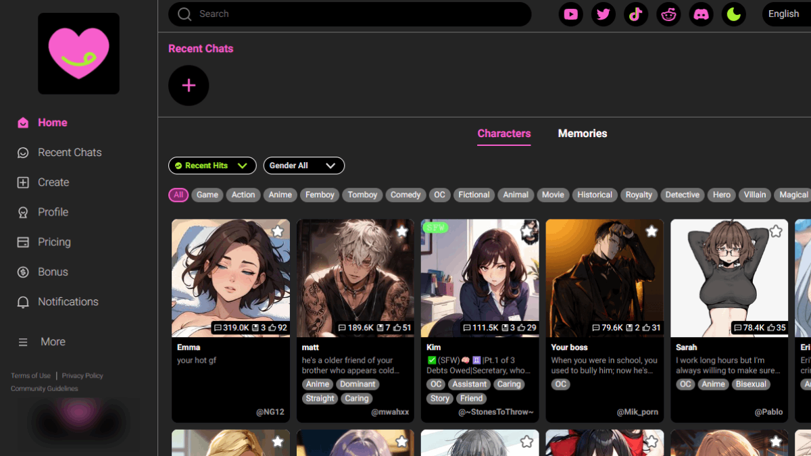The image size is (811, 456).
Task: Select the Fictional category chip
Action: (x=474, y=195)
